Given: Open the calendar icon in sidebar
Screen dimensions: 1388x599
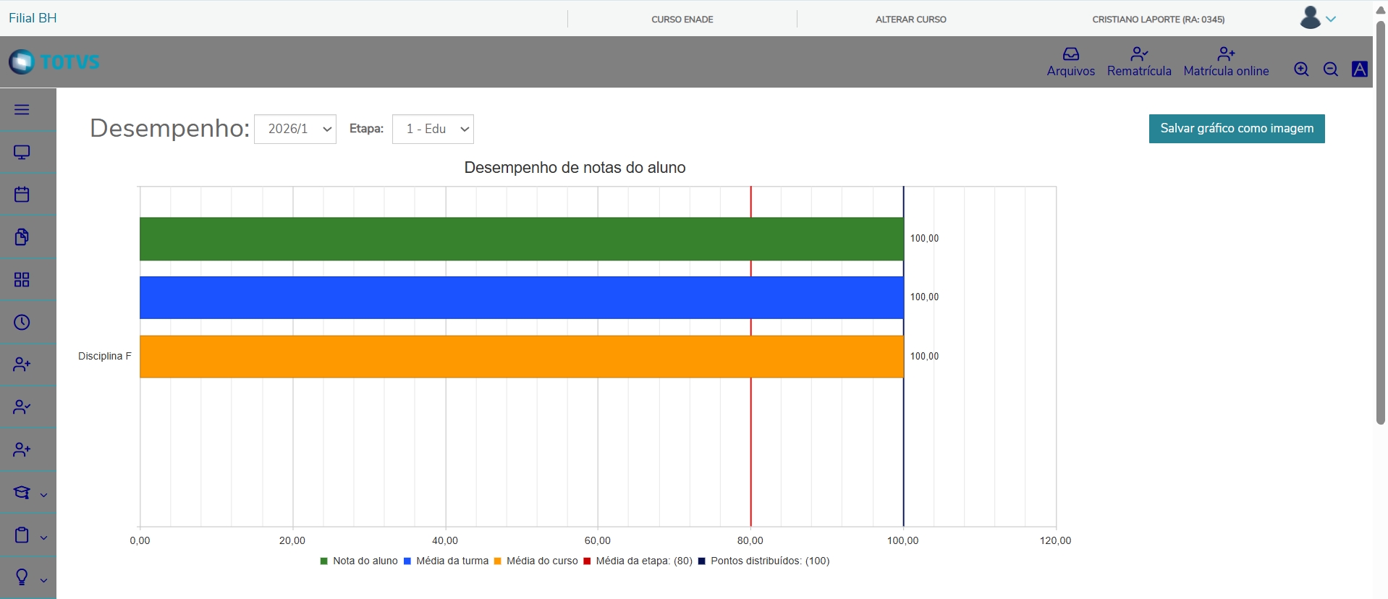Looking at the screenshot, I should (x=22, y=194).
